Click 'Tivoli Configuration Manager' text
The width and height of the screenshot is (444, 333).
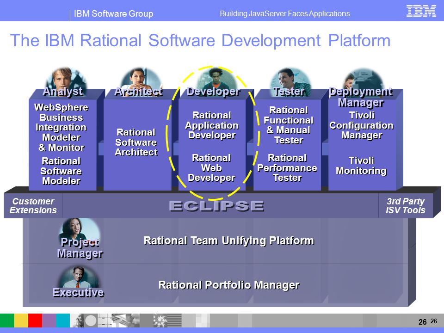click(362, 125)
